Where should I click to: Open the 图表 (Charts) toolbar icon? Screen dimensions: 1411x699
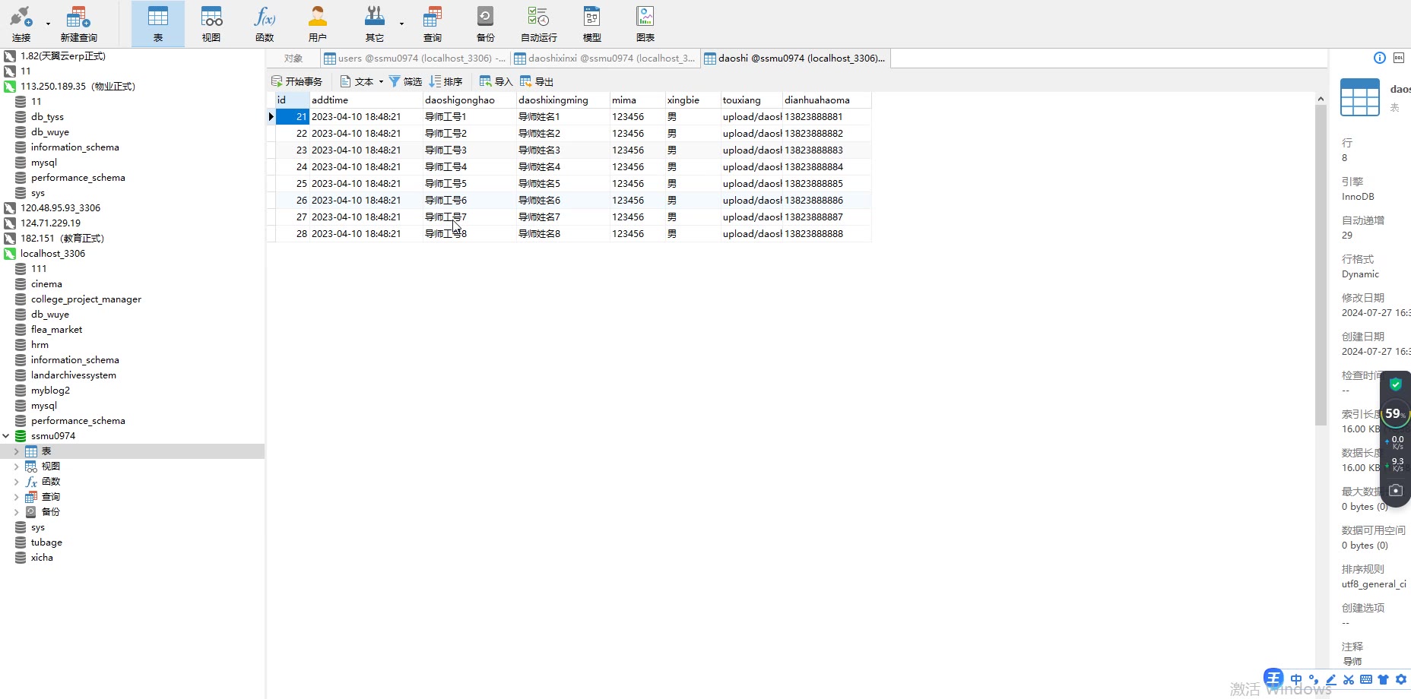645,24
